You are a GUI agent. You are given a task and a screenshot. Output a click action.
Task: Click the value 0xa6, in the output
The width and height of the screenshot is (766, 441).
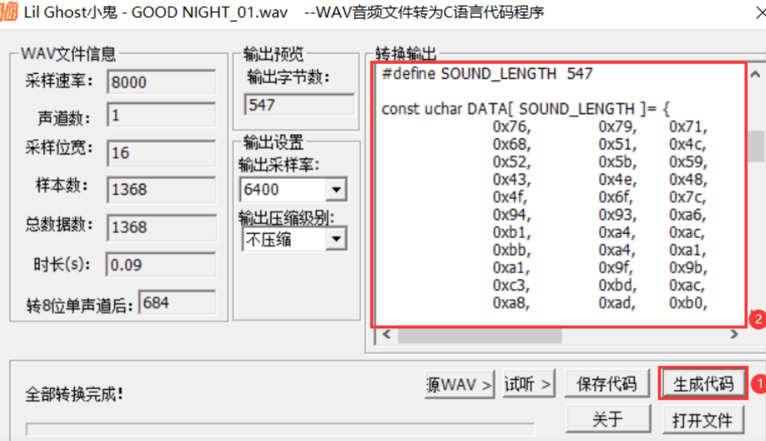[688, 215]
